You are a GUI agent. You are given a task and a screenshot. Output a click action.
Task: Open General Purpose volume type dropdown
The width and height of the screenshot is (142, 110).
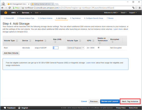pos(76,48)
